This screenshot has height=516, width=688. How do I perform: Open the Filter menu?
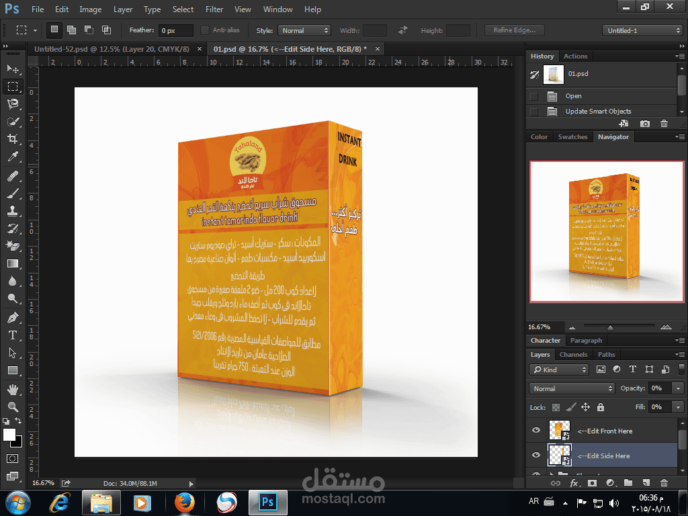(214, 9)
